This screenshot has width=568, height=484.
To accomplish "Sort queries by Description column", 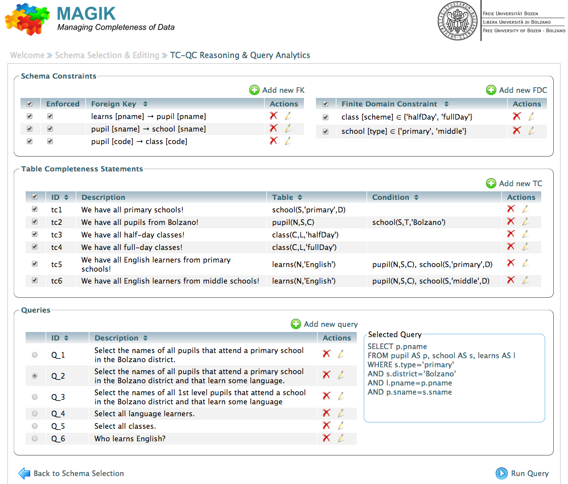I will coord(145,338).
